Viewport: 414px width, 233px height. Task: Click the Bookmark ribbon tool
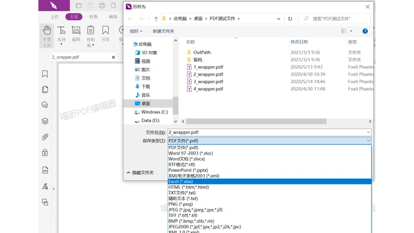105,34
